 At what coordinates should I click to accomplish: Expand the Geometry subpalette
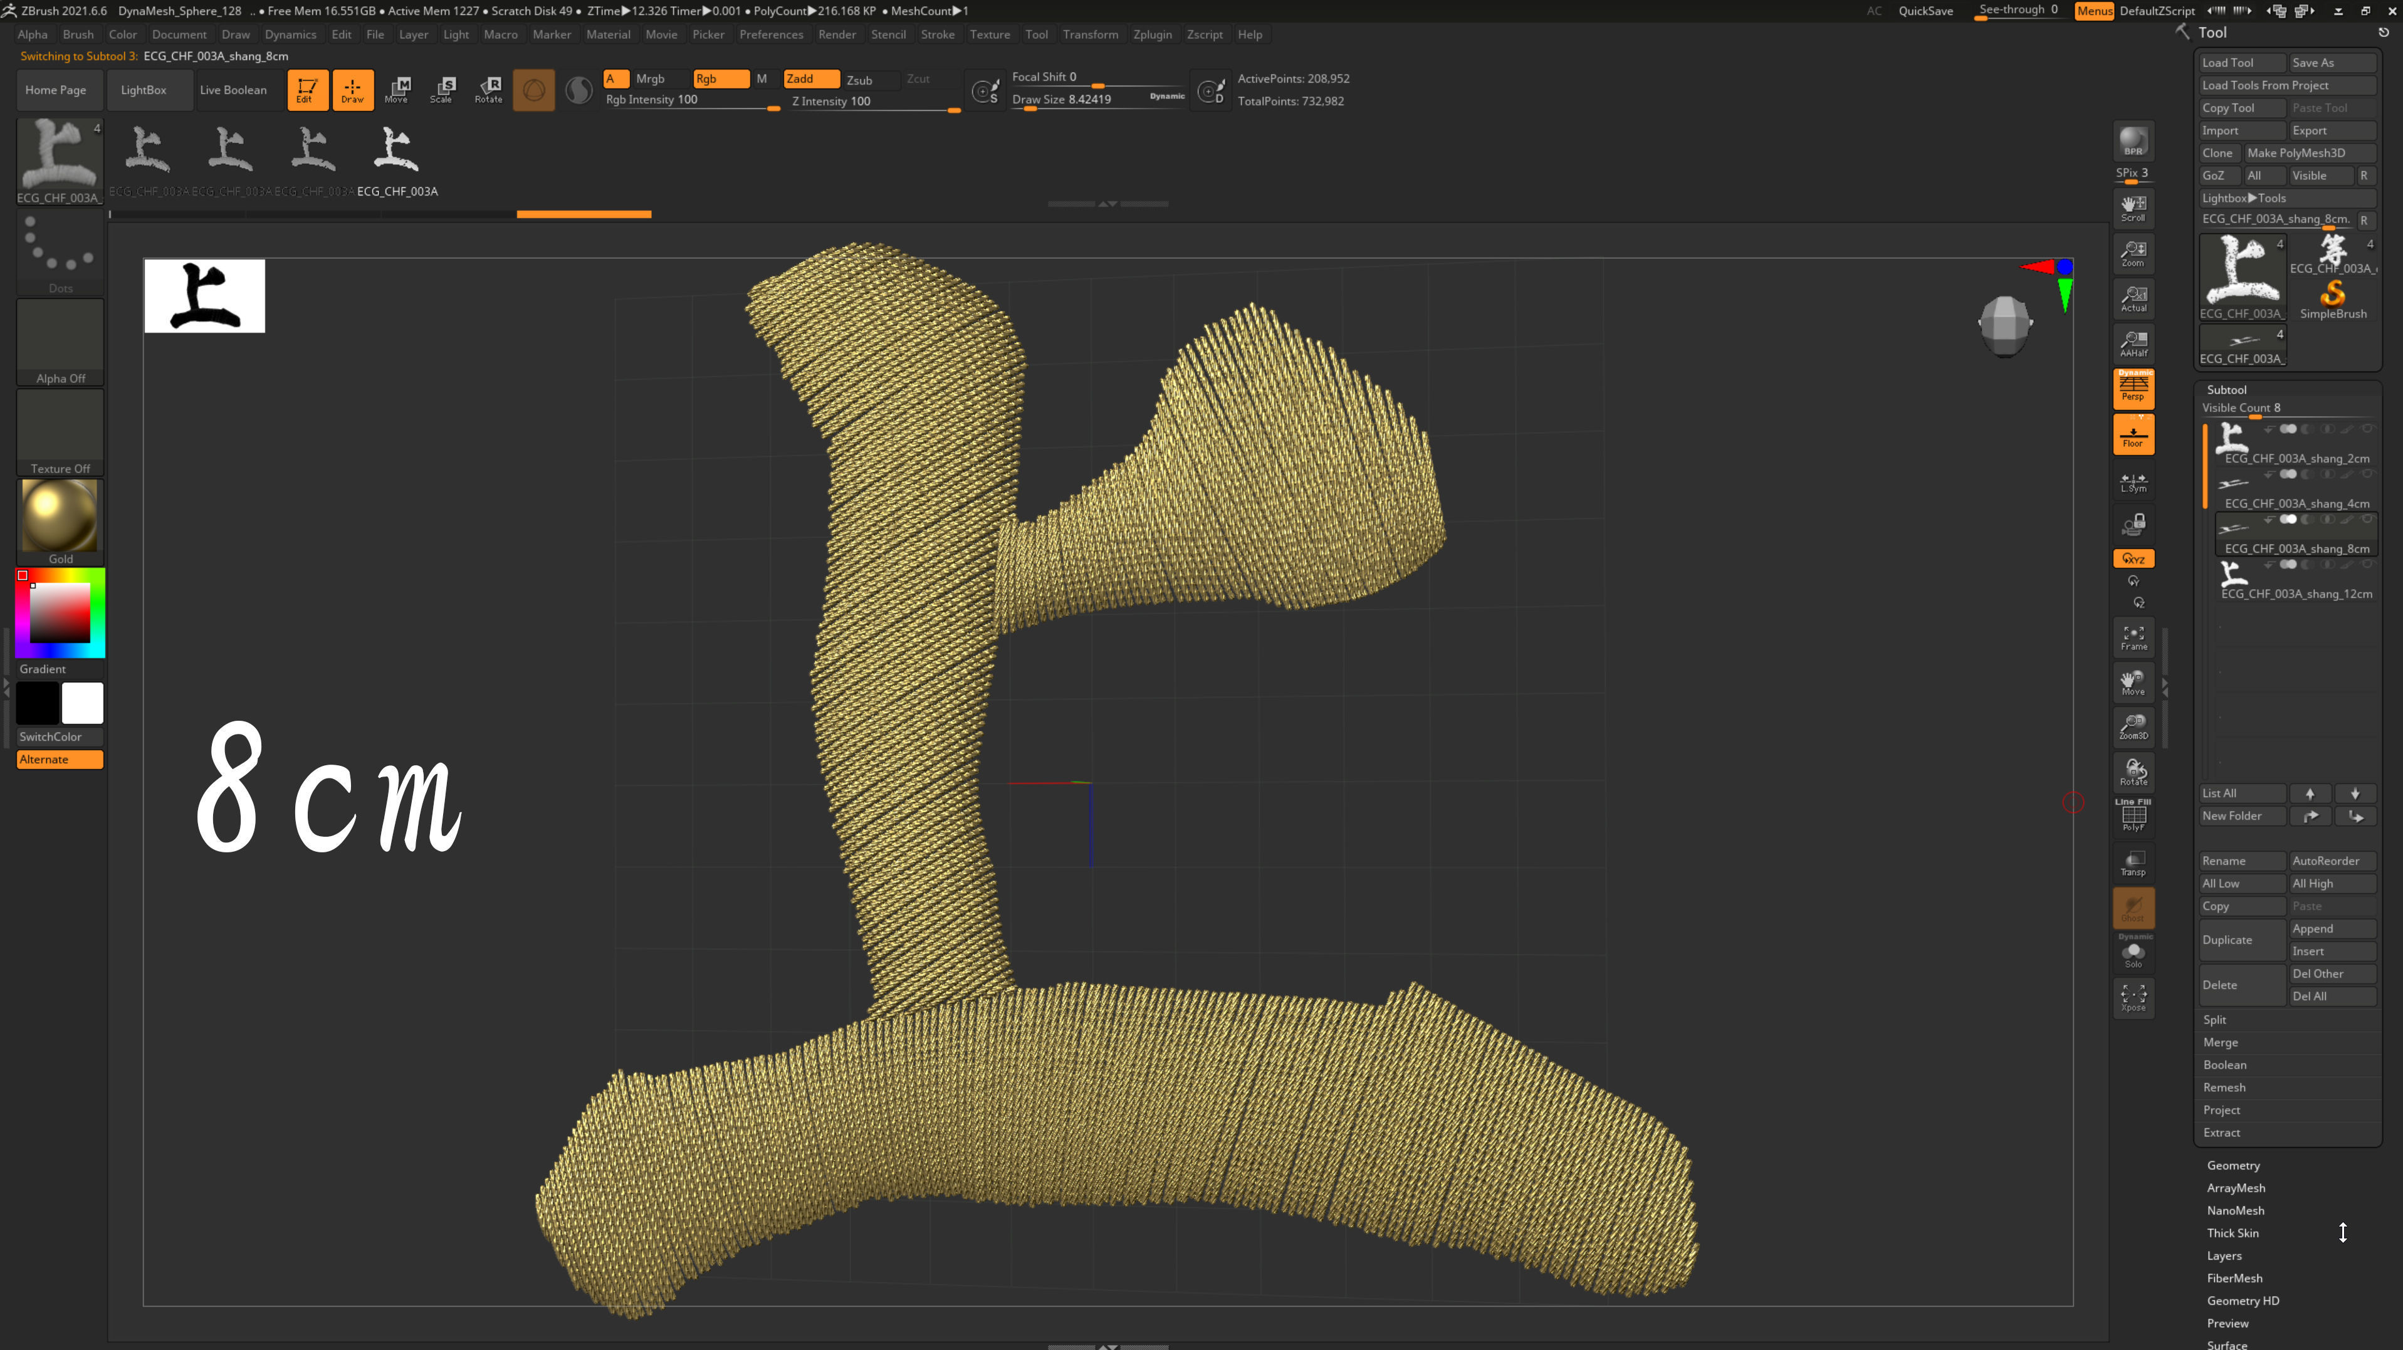coord(2233,1165)
